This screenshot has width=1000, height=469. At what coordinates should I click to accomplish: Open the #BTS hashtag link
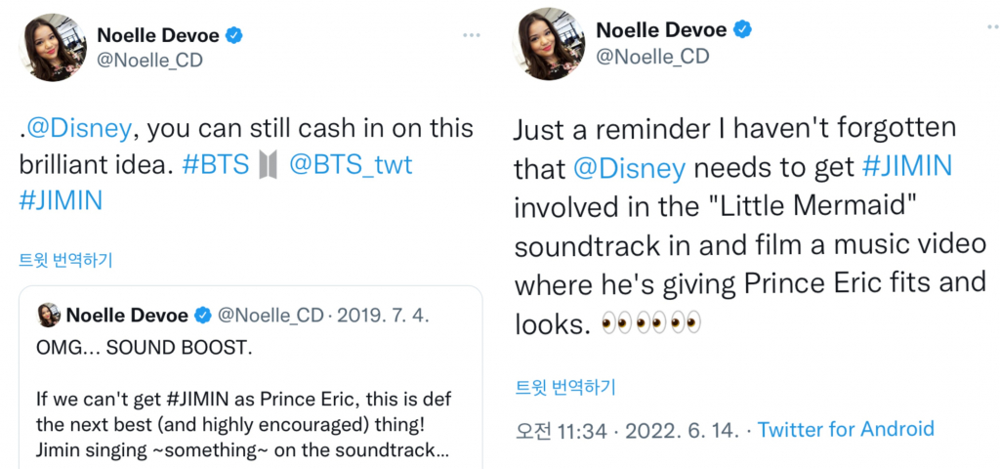point(216,164)
